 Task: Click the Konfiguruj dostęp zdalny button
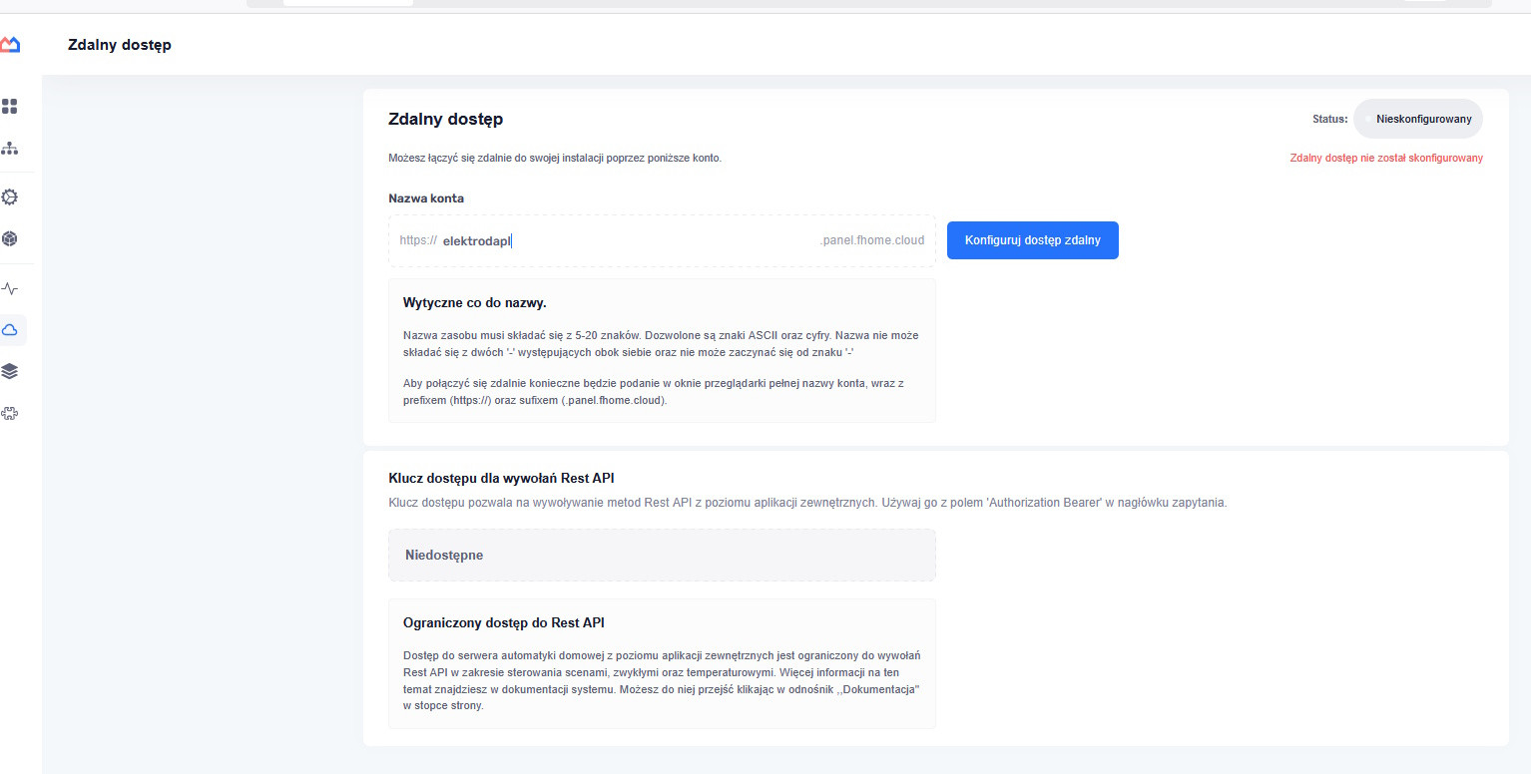(x=1032, y=240)
